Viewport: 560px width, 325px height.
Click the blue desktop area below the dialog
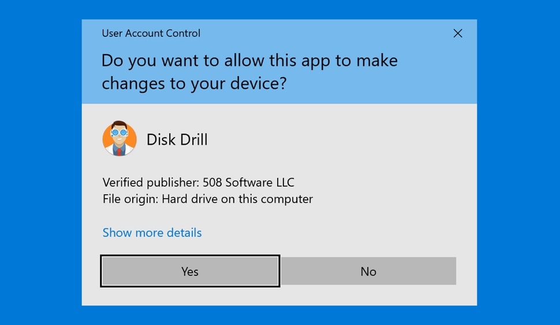[279, 315]
